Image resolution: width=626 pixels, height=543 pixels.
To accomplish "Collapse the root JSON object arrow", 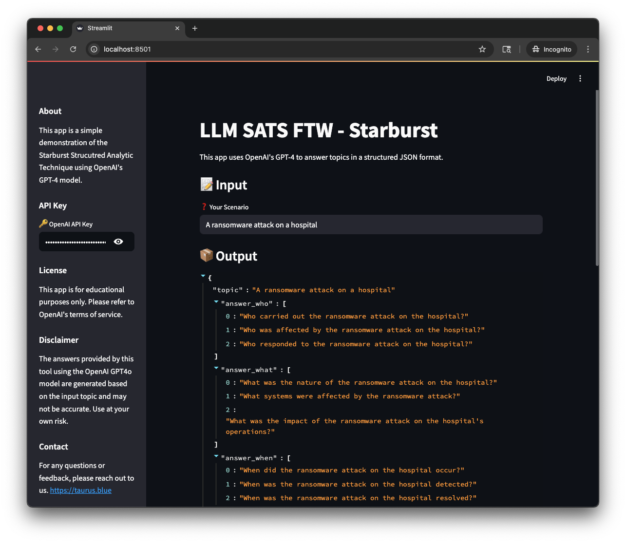I will (203, 276).
